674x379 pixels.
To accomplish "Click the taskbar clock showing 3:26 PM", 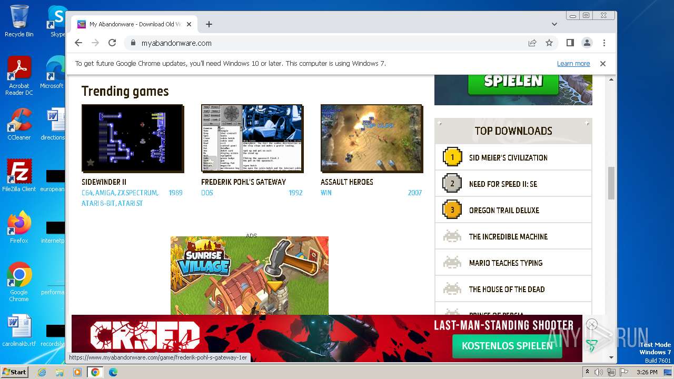I will point(647,372).
